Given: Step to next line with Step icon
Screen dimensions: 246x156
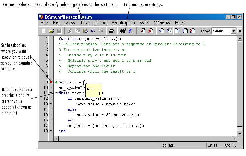Looking at the screenshot, I should (162, 31).
